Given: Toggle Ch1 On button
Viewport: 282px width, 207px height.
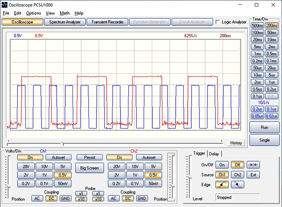Looking at the screenshot, I should tap(30, 157).
